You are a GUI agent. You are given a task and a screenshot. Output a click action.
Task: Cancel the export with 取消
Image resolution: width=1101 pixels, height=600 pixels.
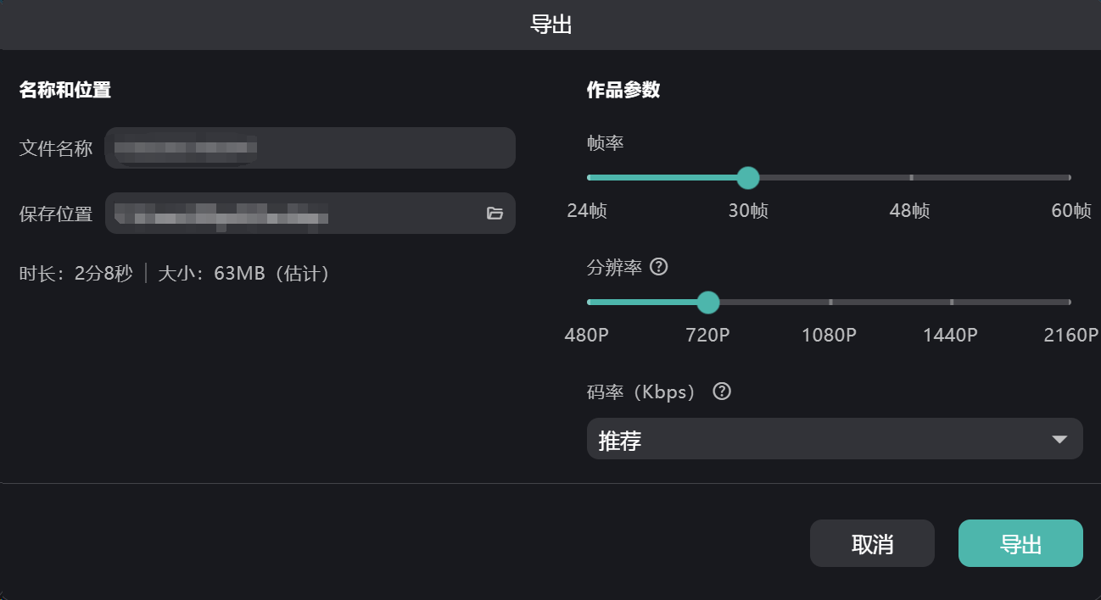872,543
